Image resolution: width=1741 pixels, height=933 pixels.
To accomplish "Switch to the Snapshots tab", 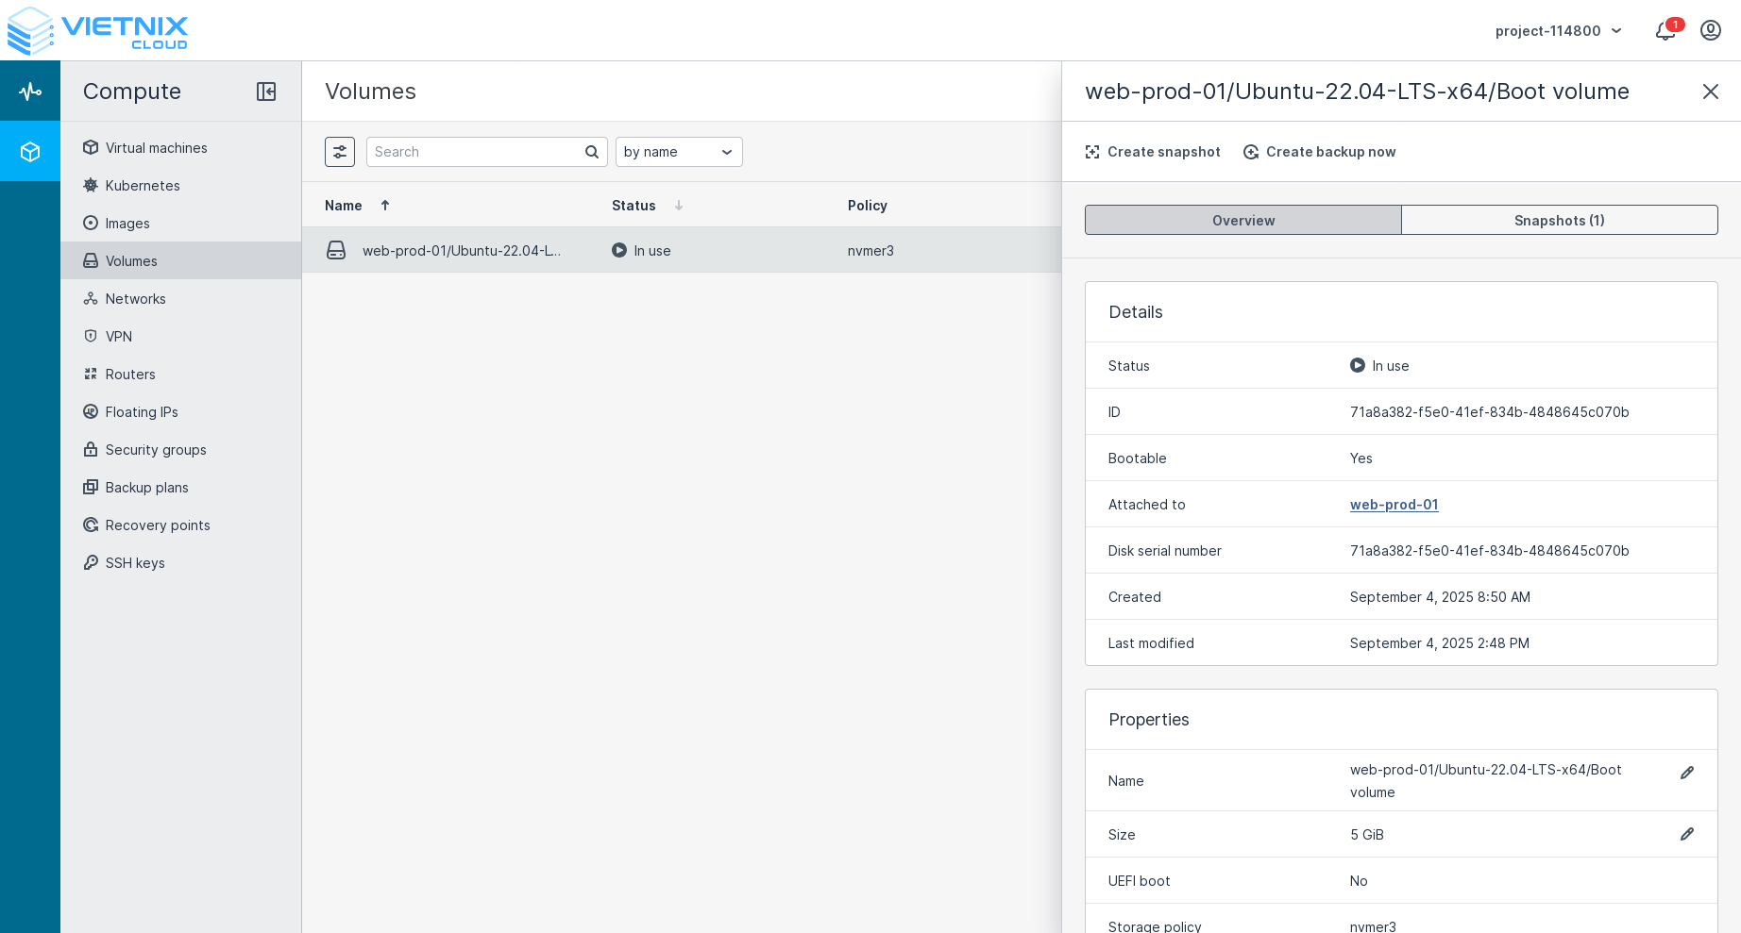I will [1559, 220].
